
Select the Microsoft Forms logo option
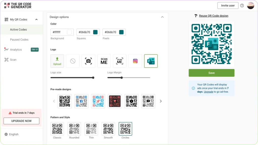(151, 61)
